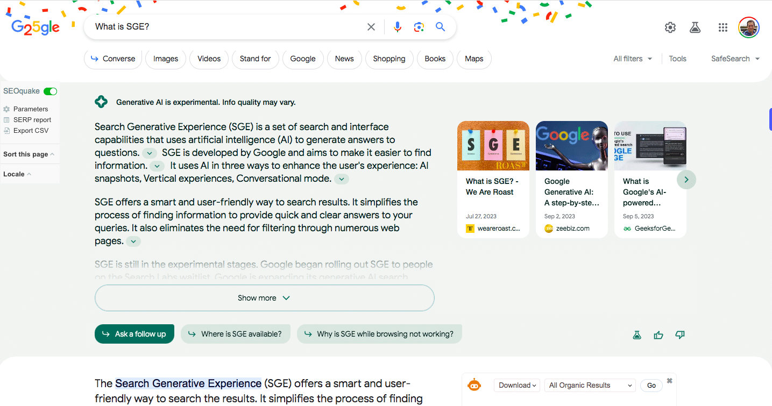772x406 pixels.
Task: Open Google Lens image search icon
Action: (419, 27)
